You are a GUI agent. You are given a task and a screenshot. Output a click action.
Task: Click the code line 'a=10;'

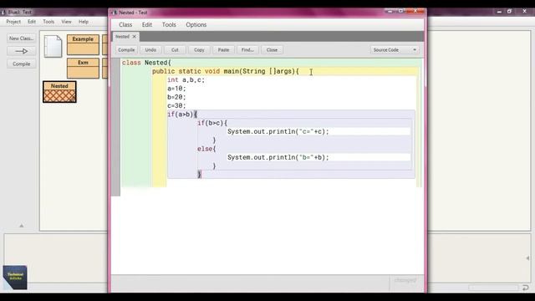(x=176, y=89)
